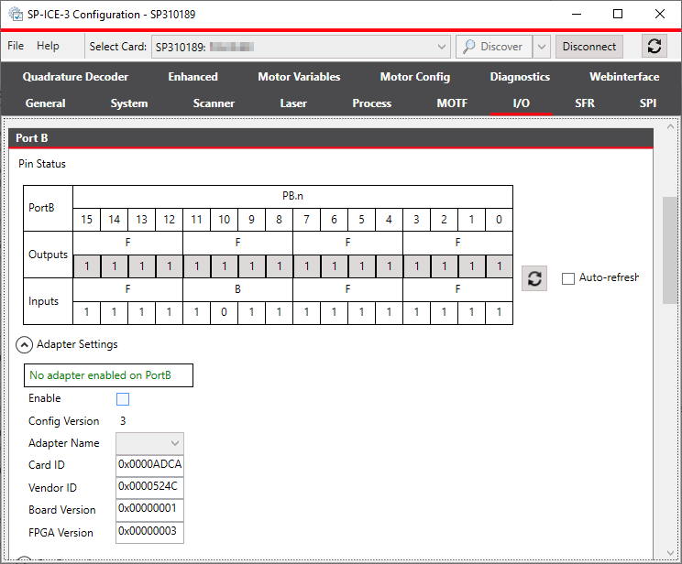Open the SFR tab
This screenshot has height=564, width=682.
pyautogui.click(x=585, y=103)
